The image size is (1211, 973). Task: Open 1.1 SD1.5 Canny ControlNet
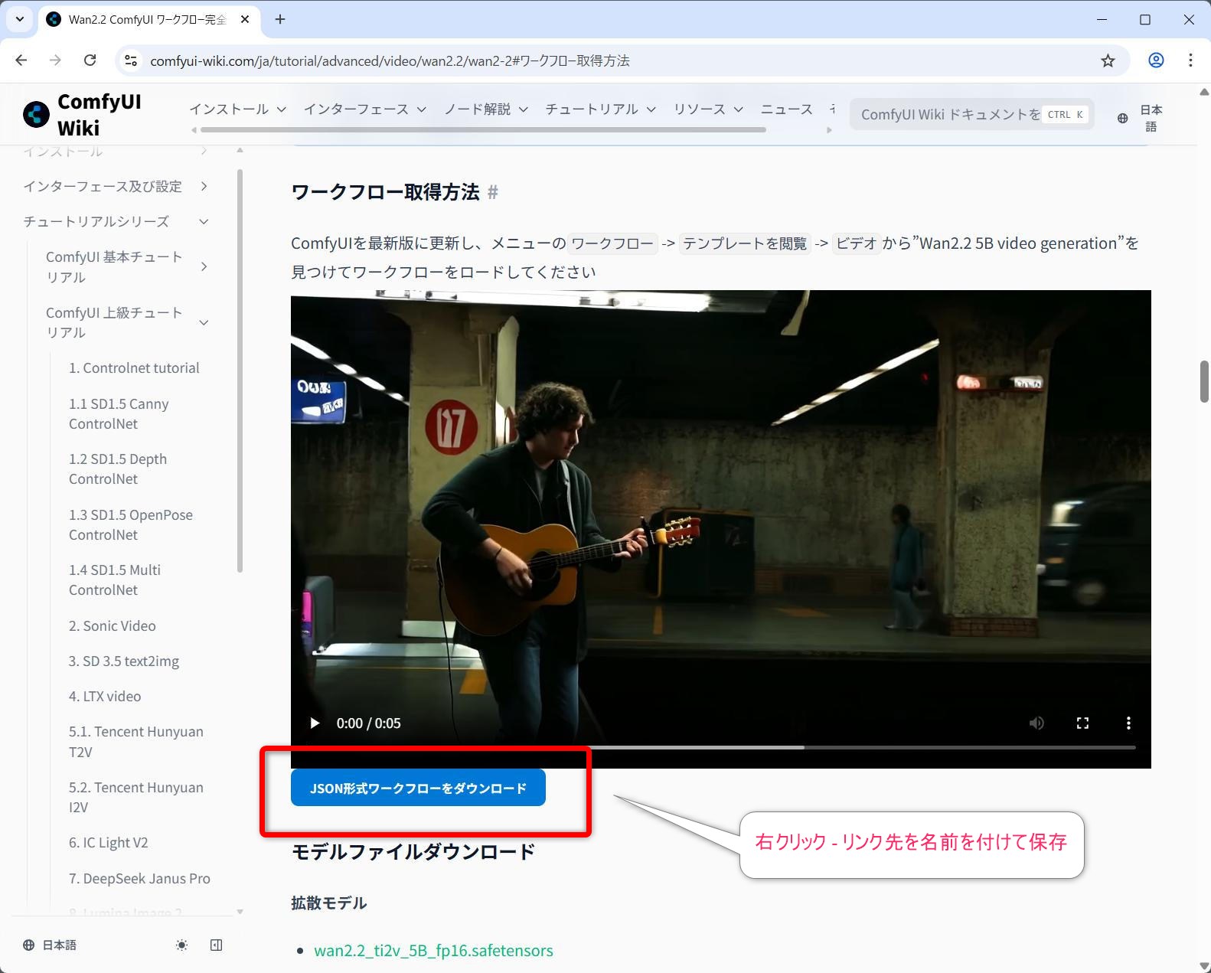(x=119, y=413)
